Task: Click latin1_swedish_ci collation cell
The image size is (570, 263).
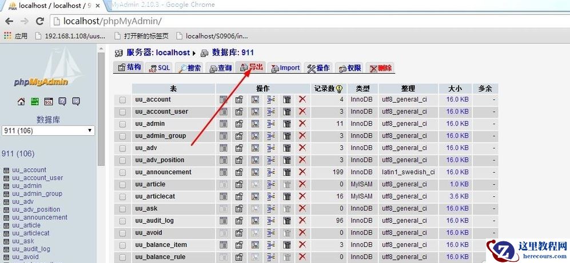Action: coord(408,172)
